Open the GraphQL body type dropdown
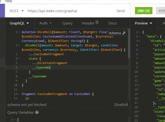 pyautogui.click(x=19, y=23)
